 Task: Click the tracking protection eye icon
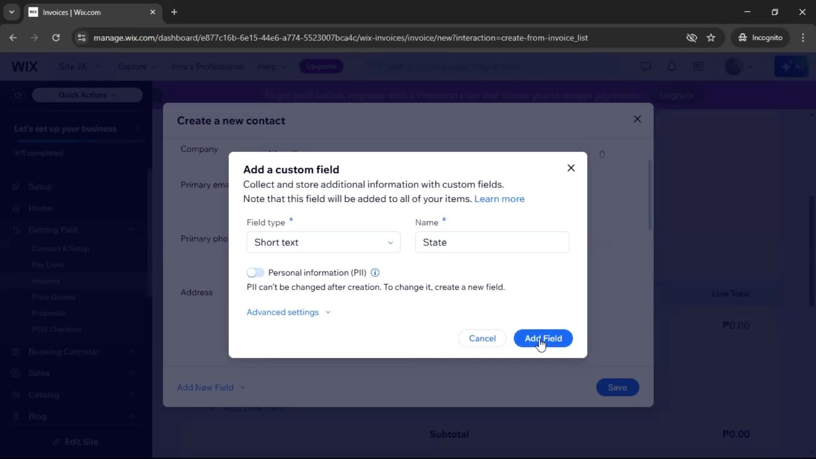click(691, 37)
